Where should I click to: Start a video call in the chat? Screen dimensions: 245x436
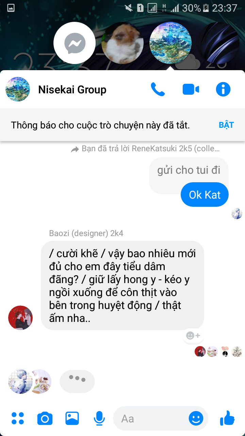pyautogui.click(x=191, y=90)
